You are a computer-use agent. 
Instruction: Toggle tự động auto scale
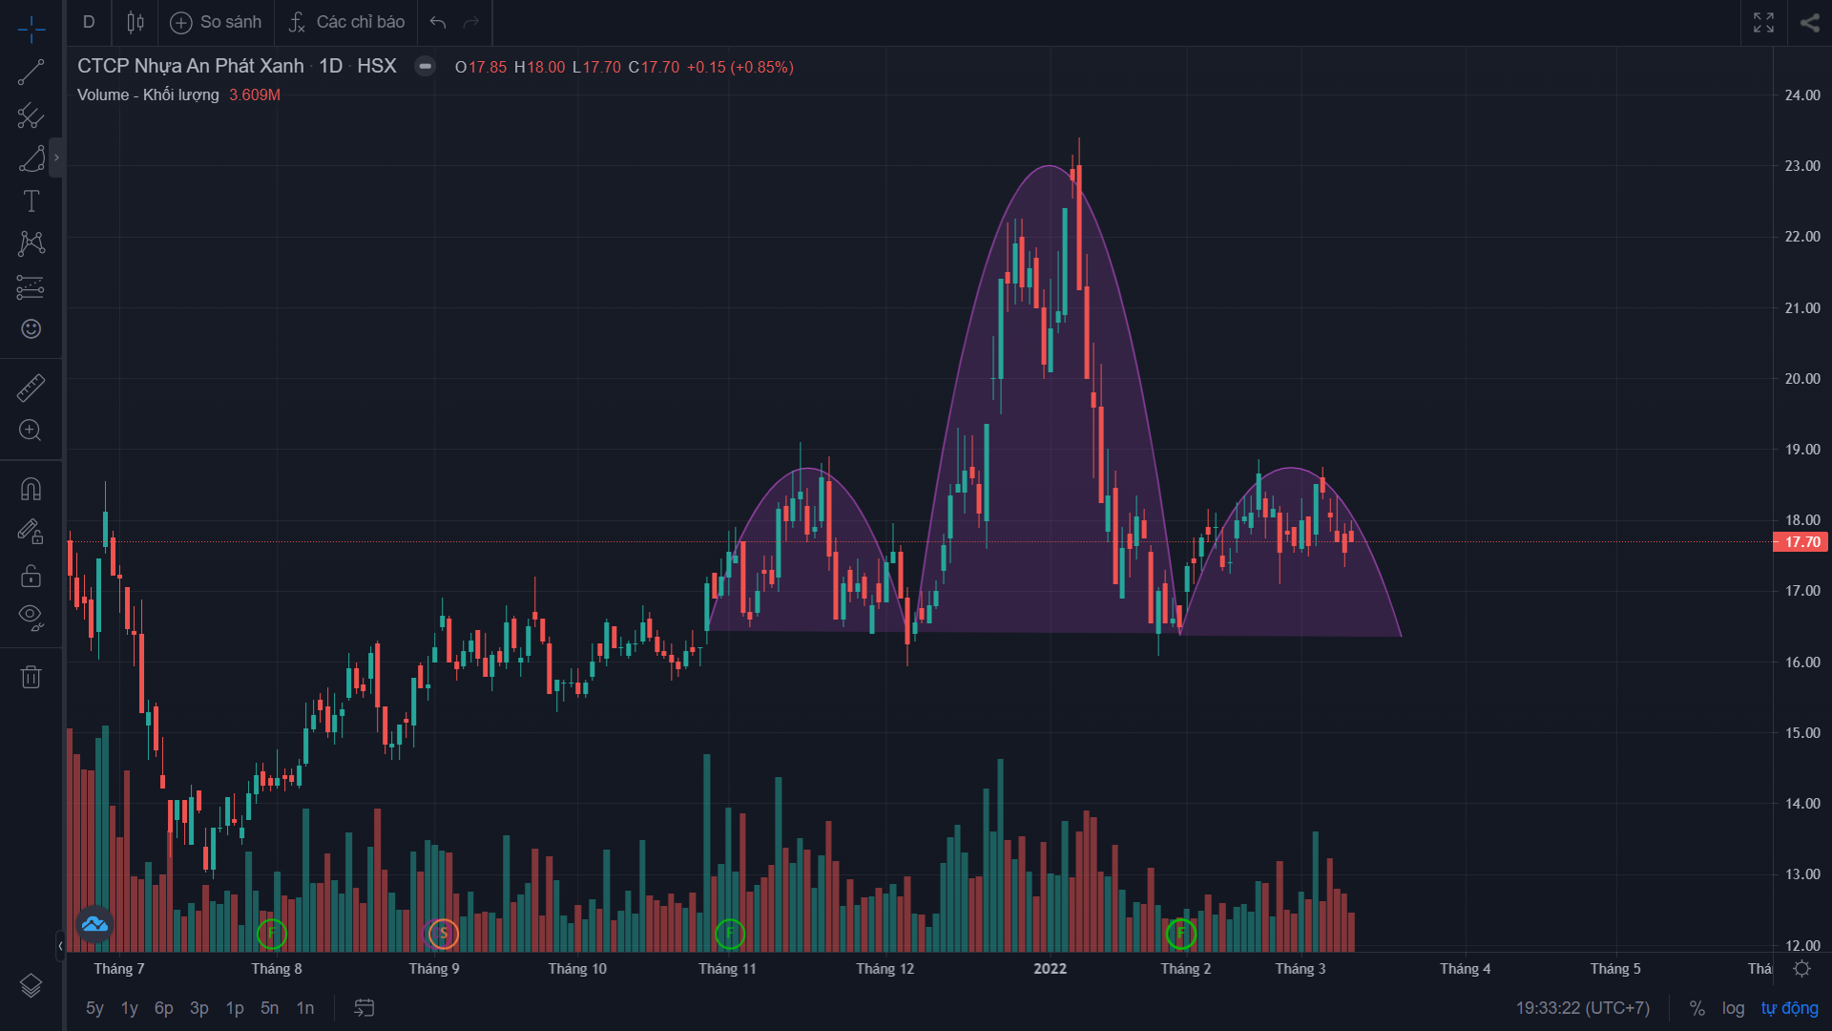pyautogui.click(x=1790, y=1008)
